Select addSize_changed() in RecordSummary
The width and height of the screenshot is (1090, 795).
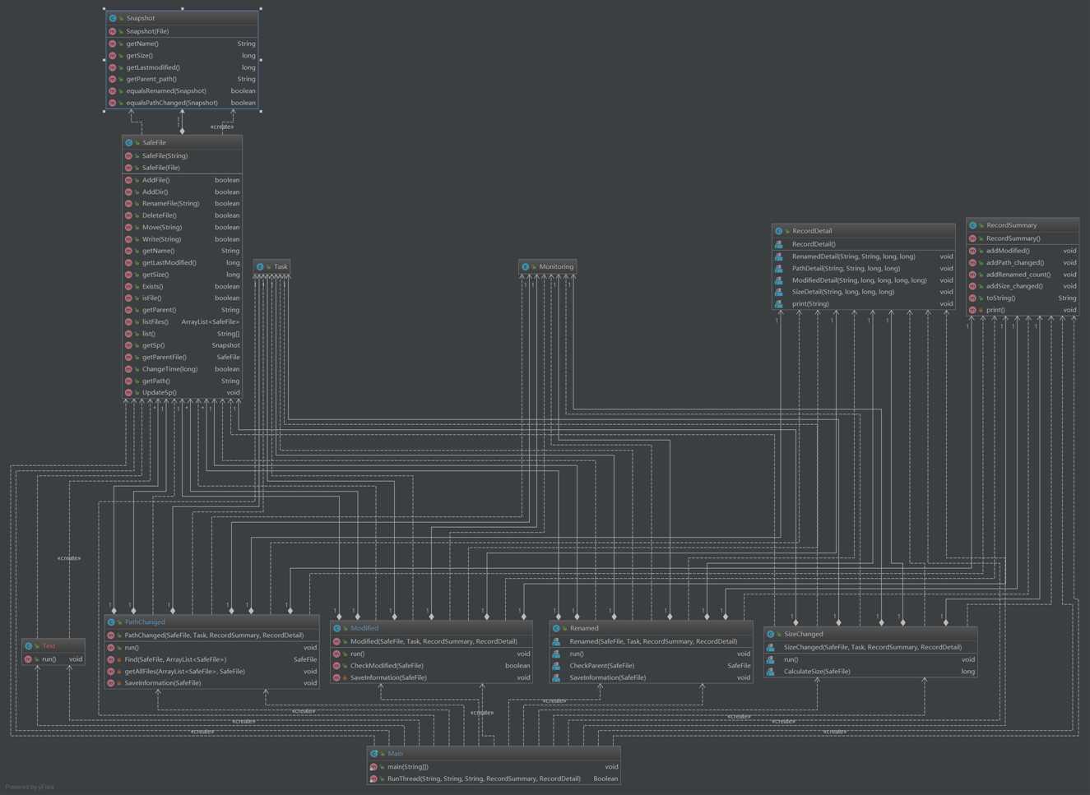click(x=1022, y=286)
